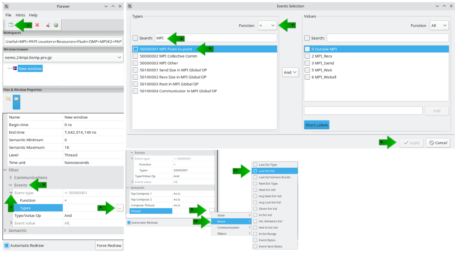Choose Next Evt Val from the submenu

[x=275, y=190]
